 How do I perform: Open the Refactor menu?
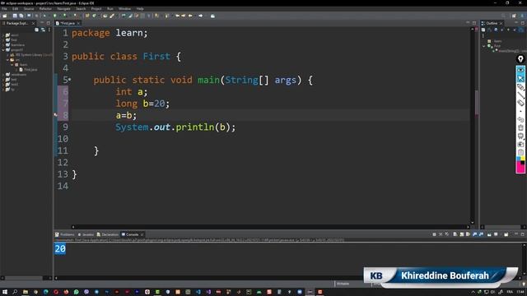click(x=45, y=9)
